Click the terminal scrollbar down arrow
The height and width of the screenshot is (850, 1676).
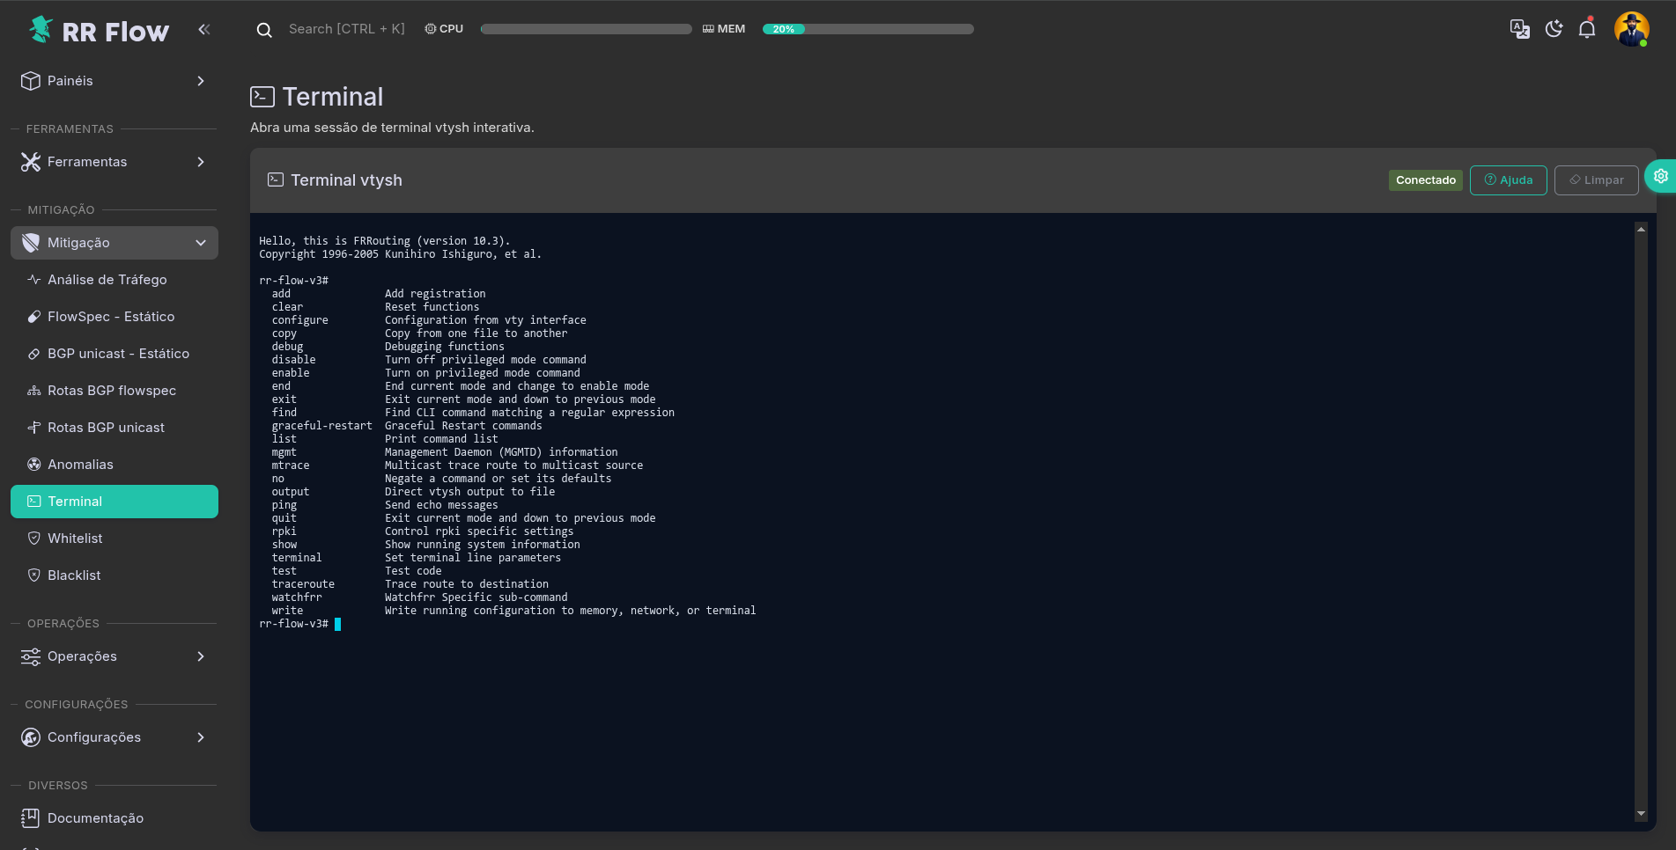[1641, 814]
